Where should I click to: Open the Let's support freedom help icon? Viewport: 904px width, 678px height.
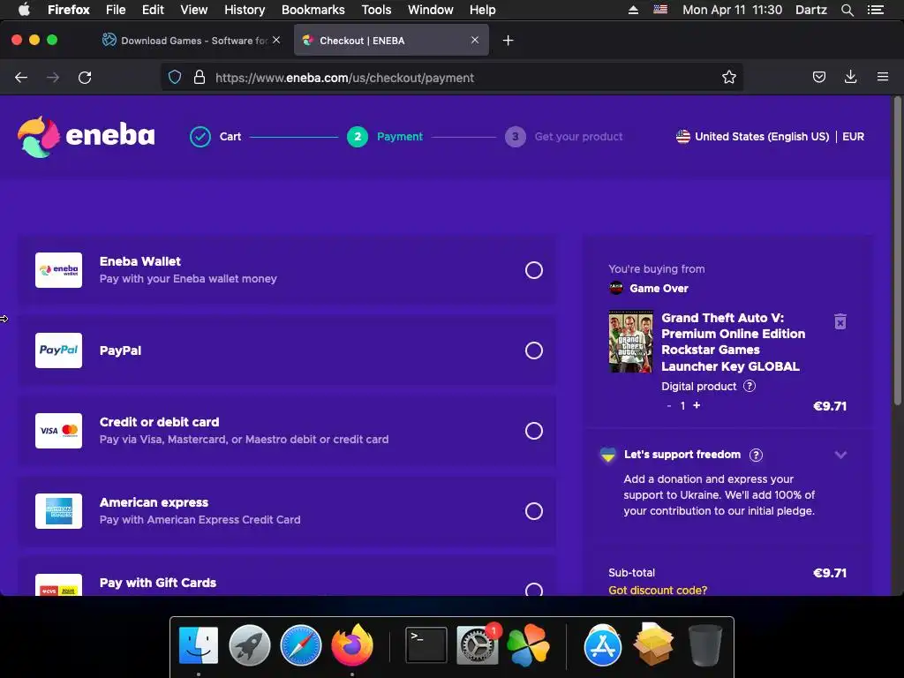tap(756, 455)
